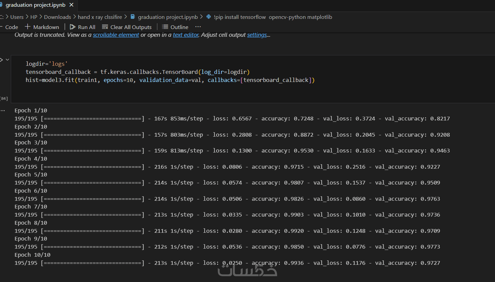Viewport: 495px width, 282px height.
Task: Click the Outline list icon
Action: pos(165,27)
